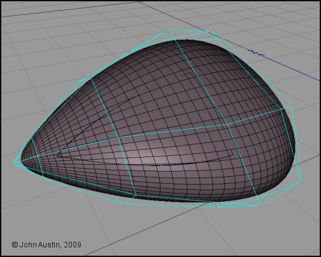Click the hull crossing vertex on the right side of the surface

[x=227, y=125]
